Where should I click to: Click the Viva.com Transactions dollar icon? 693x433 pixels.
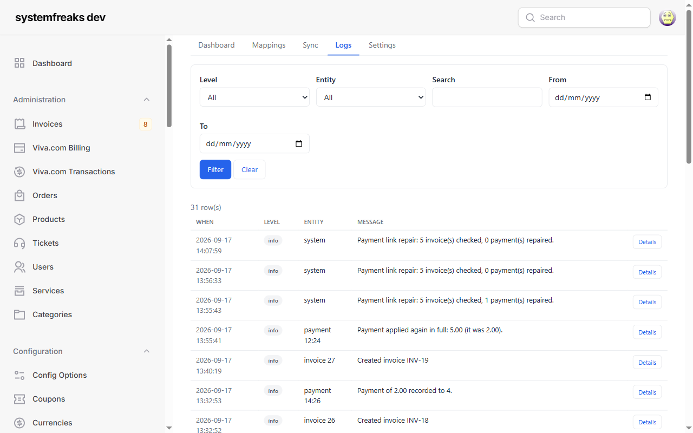click(x=19, y=172)
